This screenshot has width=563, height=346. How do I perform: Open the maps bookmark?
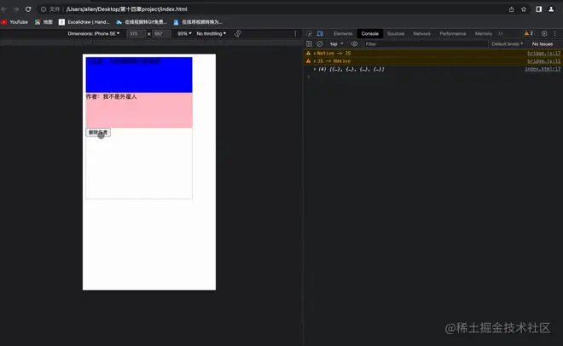point(44,22)
